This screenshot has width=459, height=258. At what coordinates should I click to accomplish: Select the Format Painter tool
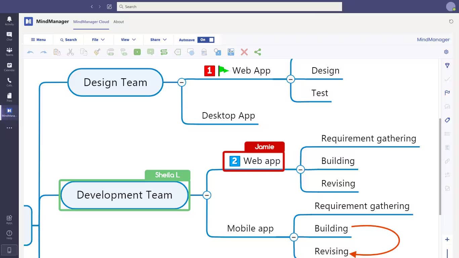97,52
